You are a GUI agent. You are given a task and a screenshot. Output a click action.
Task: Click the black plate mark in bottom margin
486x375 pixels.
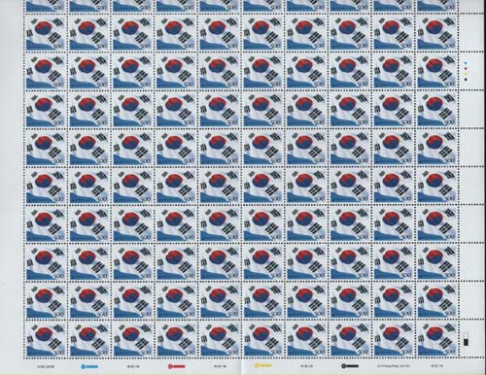(x=350, y=366)
